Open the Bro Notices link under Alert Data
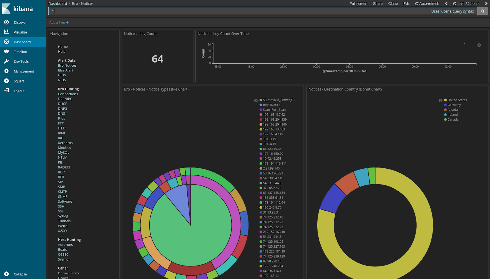This screenshot has height=279, width=490. click(67, 65)
